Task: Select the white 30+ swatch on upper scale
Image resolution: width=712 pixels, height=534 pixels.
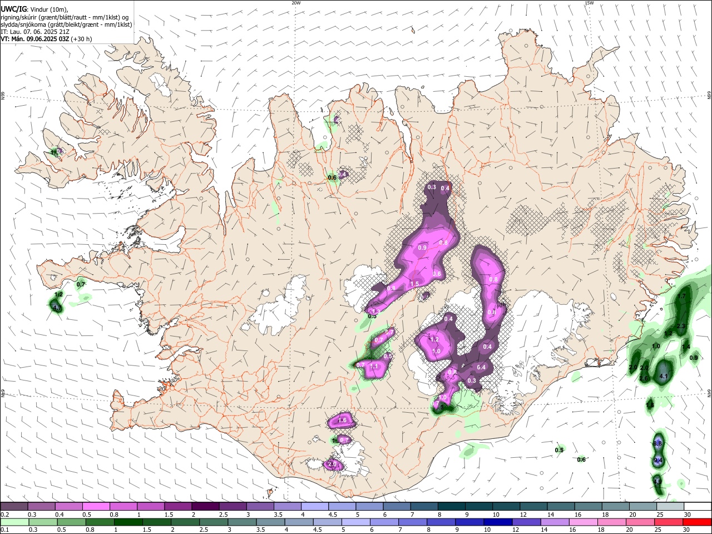Action: tap(698, 507)
